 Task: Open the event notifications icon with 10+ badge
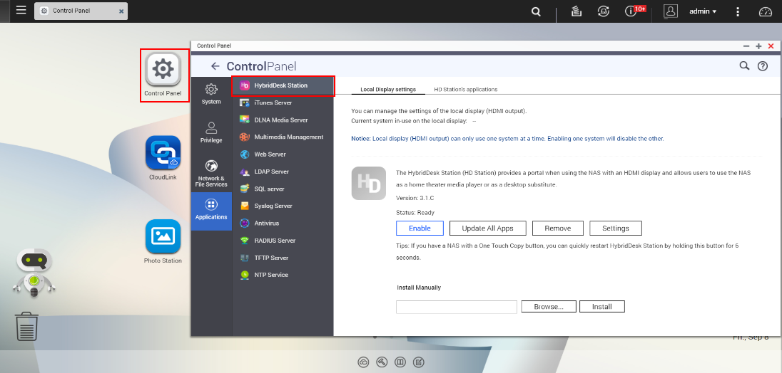pos(631,11)
